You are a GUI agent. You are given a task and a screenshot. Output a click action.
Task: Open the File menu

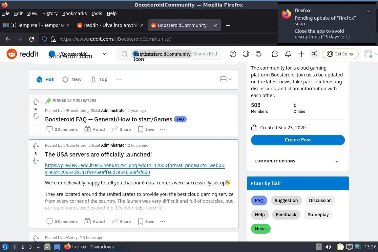(x=6, y=13)
